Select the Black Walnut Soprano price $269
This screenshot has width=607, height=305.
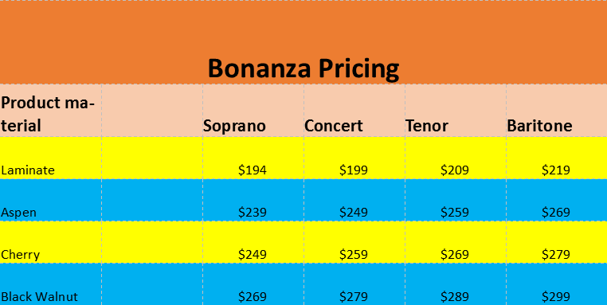[x=253, y=284]
